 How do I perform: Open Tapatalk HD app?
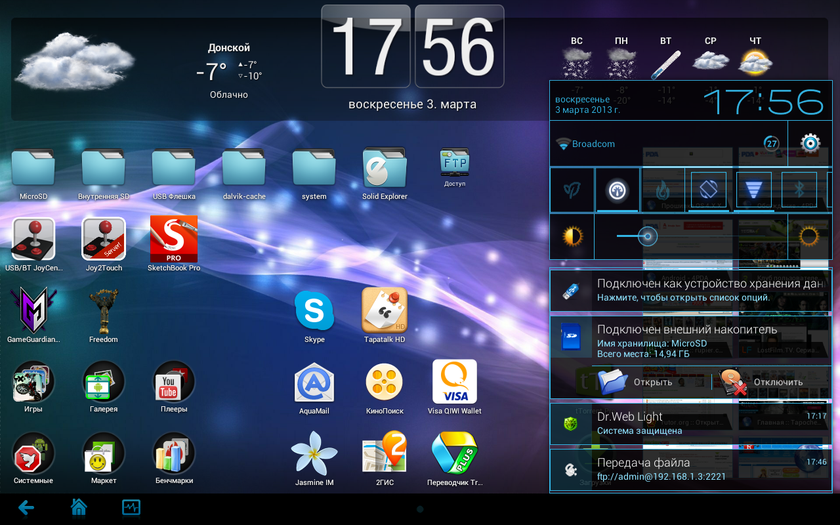[x=385, y=310]
